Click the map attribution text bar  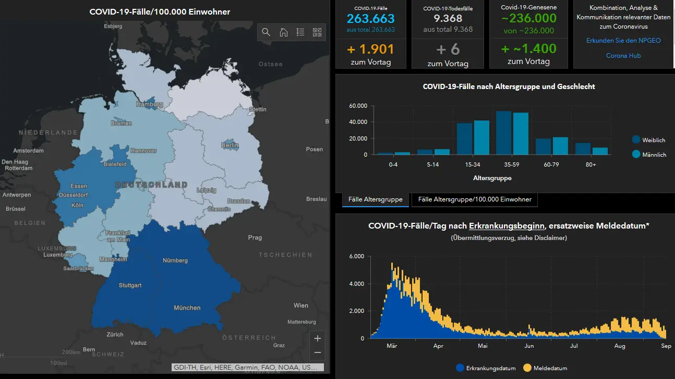(x=248, y=367)
